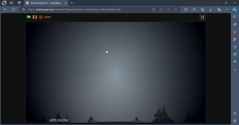Open Microsoft 365 in sidebar

pyautogui.click(x=235, y=47)
